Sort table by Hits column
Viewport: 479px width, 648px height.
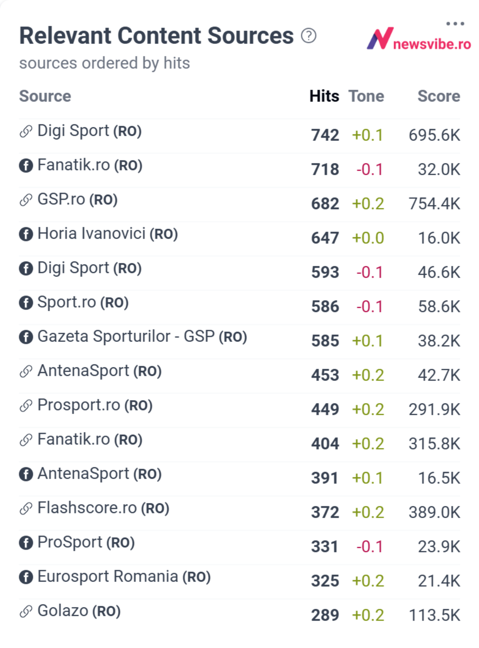pyautogui.click(x=324, y=96)
